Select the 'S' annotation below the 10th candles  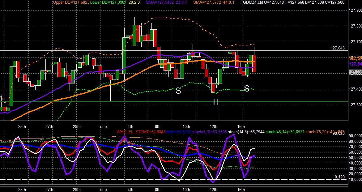tap(178, 91)
